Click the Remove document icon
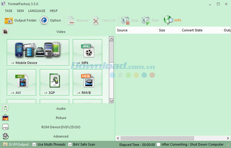Image resolution: width=231 pixels, height=148 pixels. click(71, 20)
